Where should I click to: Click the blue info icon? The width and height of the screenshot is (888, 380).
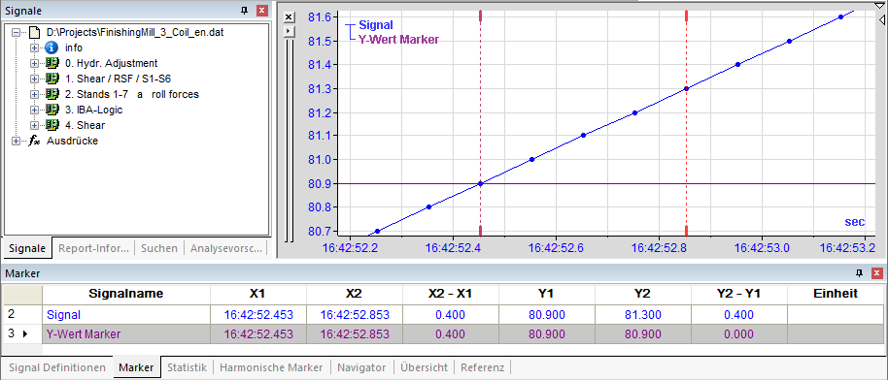[52, 48]
